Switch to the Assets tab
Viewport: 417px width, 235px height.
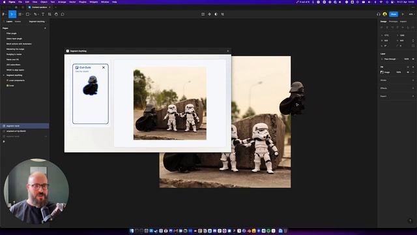tap(18, 22)
